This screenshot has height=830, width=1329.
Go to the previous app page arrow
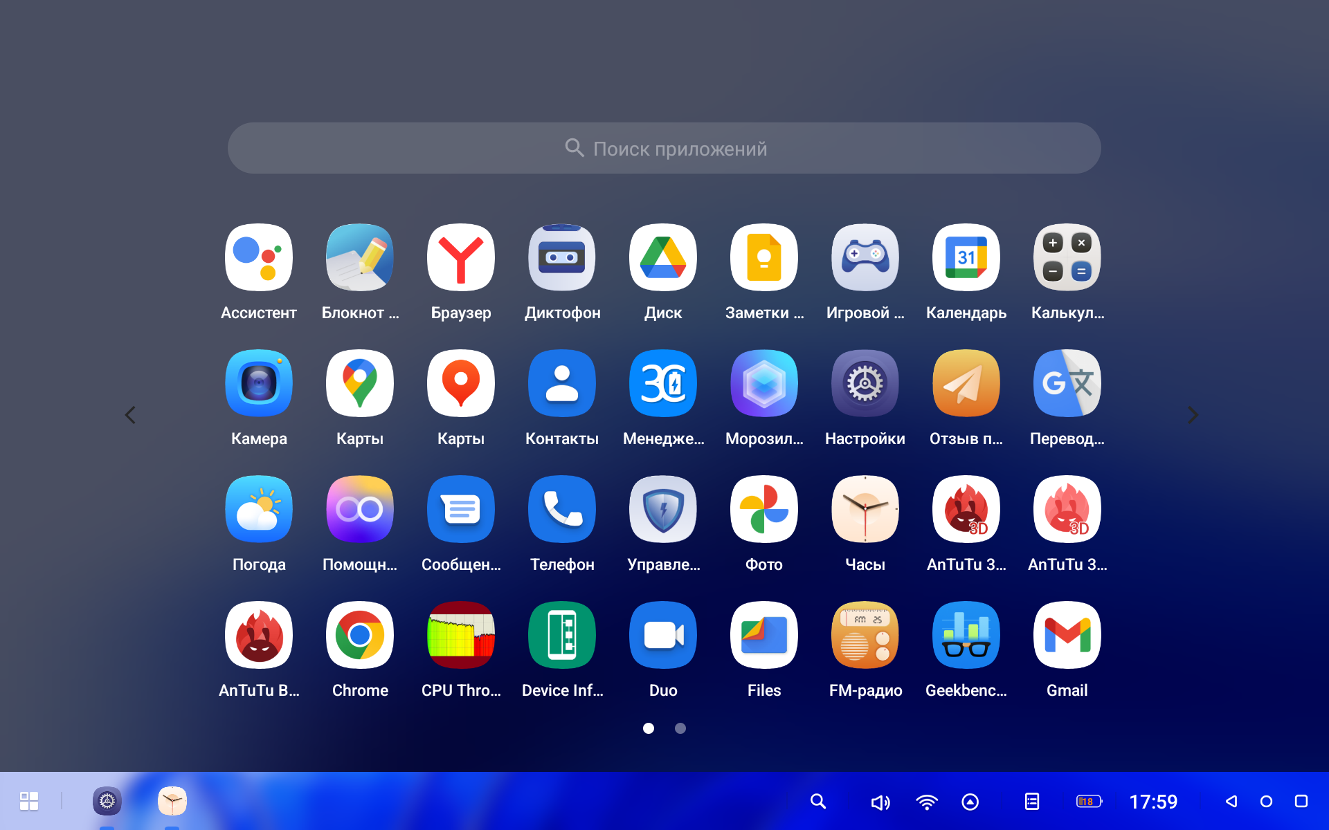point(130,415)
